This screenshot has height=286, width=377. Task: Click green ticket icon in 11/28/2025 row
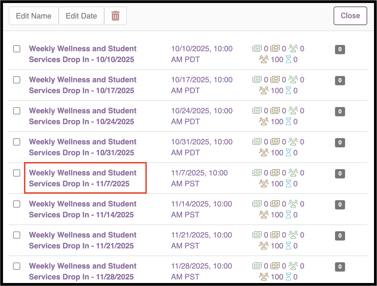[x=257, y=266]
